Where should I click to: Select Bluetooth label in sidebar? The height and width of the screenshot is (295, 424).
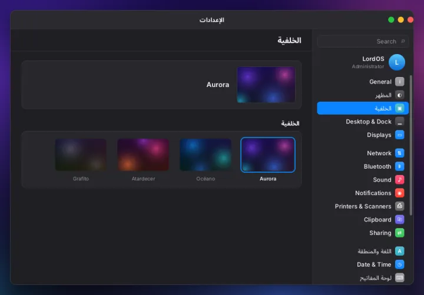tap(377, 166)
